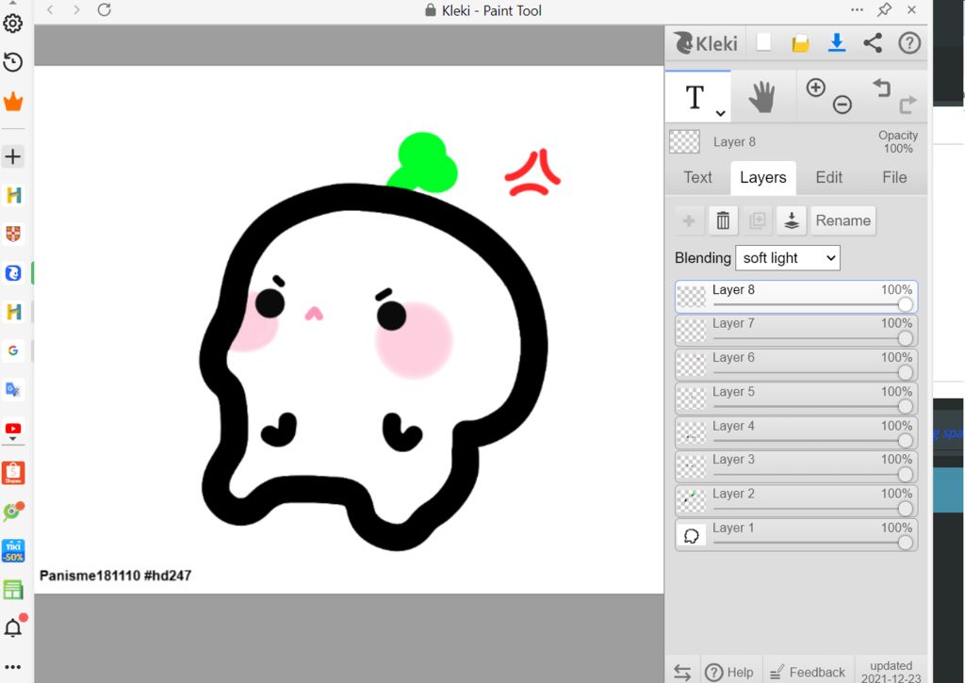This screenshot has height=683, width=965.
Task: Select Layer 7 in the layer list
Action: tap(795, 331)
